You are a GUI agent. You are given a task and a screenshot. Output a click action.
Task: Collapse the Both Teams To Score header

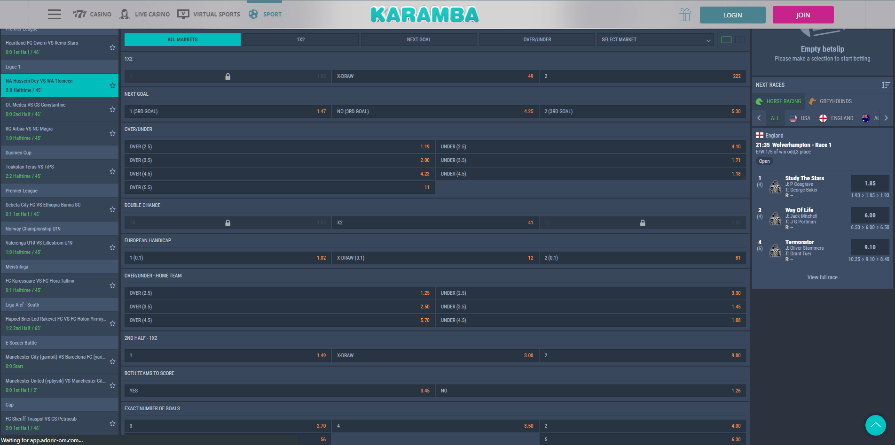435,373
